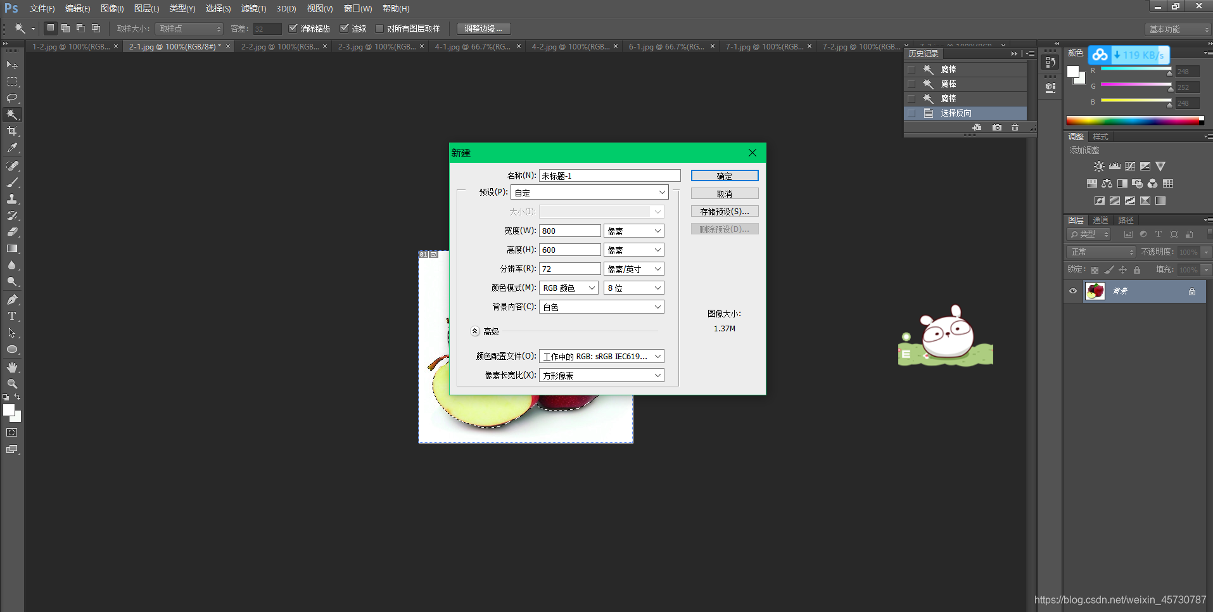Image resolution: width=1213 pixels, height=612 pixels.
Task: Click the 分辨率 resolution input field
Action: coord(569,269)
